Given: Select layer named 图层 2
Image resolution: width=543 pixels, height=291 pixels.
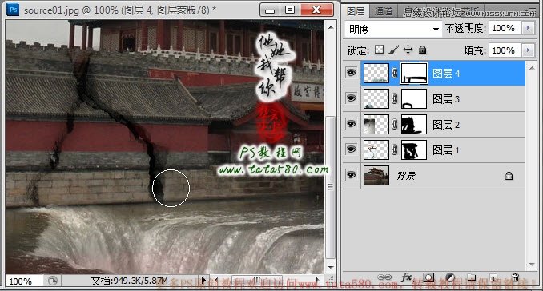Looking at the screenshot, I should click(446, 125).
